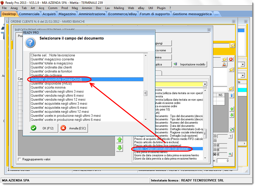
Task: Click up arrow of right field list scrollbar
Action: [205, 90]
